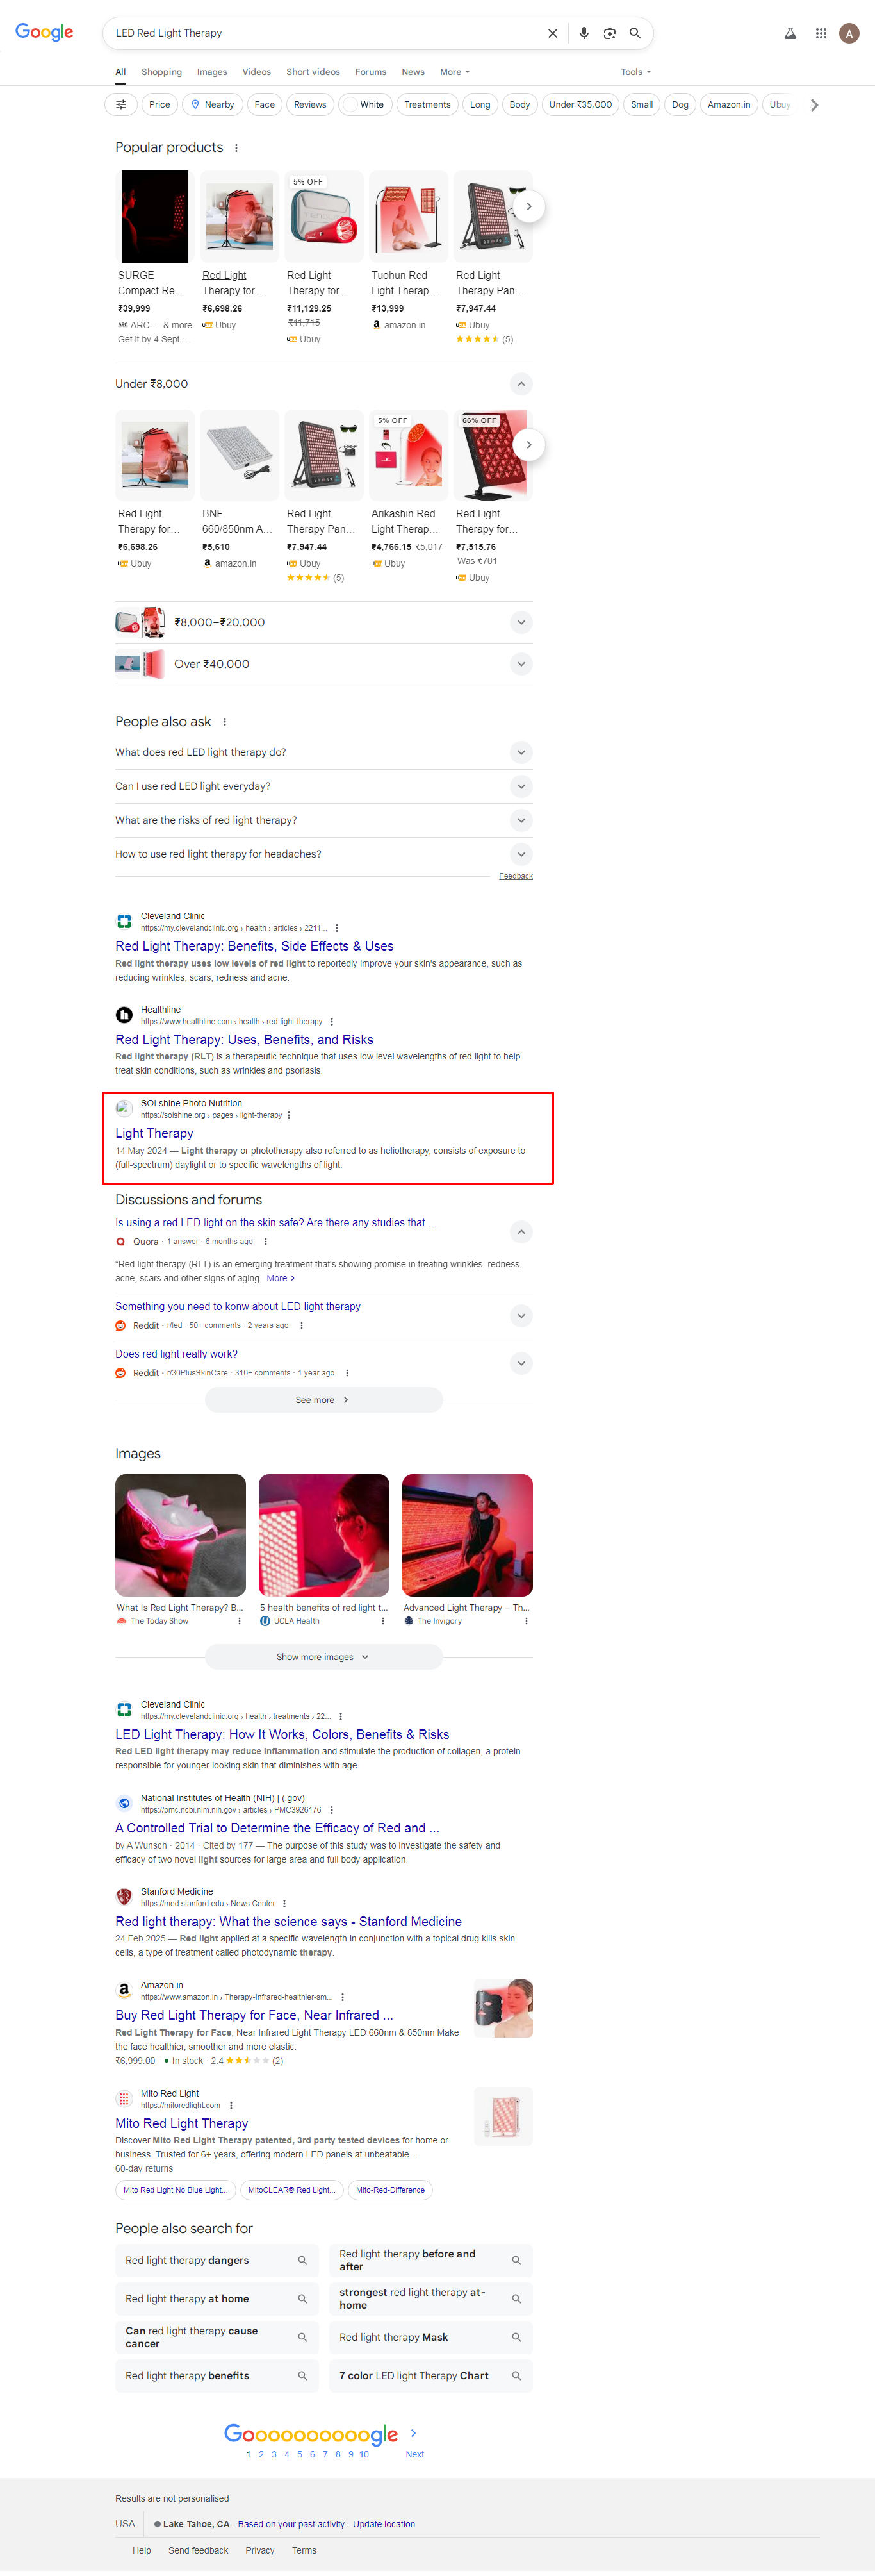
Task: Click the Update location link
Action: [x=384, y=2524]
